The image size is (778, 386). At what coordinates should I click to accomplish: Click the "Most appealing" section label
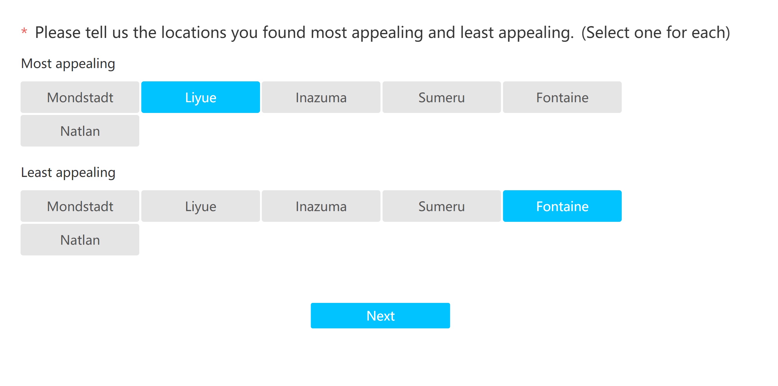68,63
